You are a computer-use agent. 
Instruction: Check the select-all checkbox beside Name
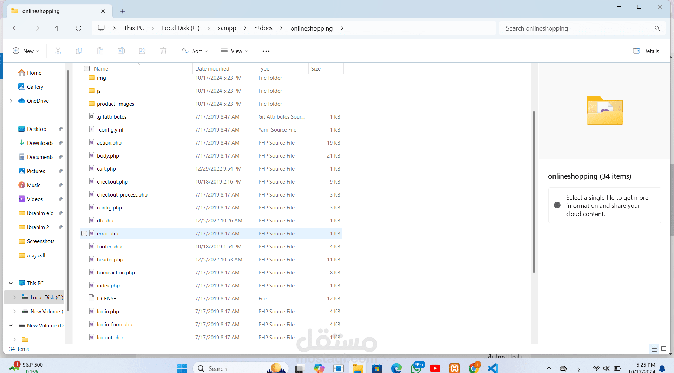87,68
